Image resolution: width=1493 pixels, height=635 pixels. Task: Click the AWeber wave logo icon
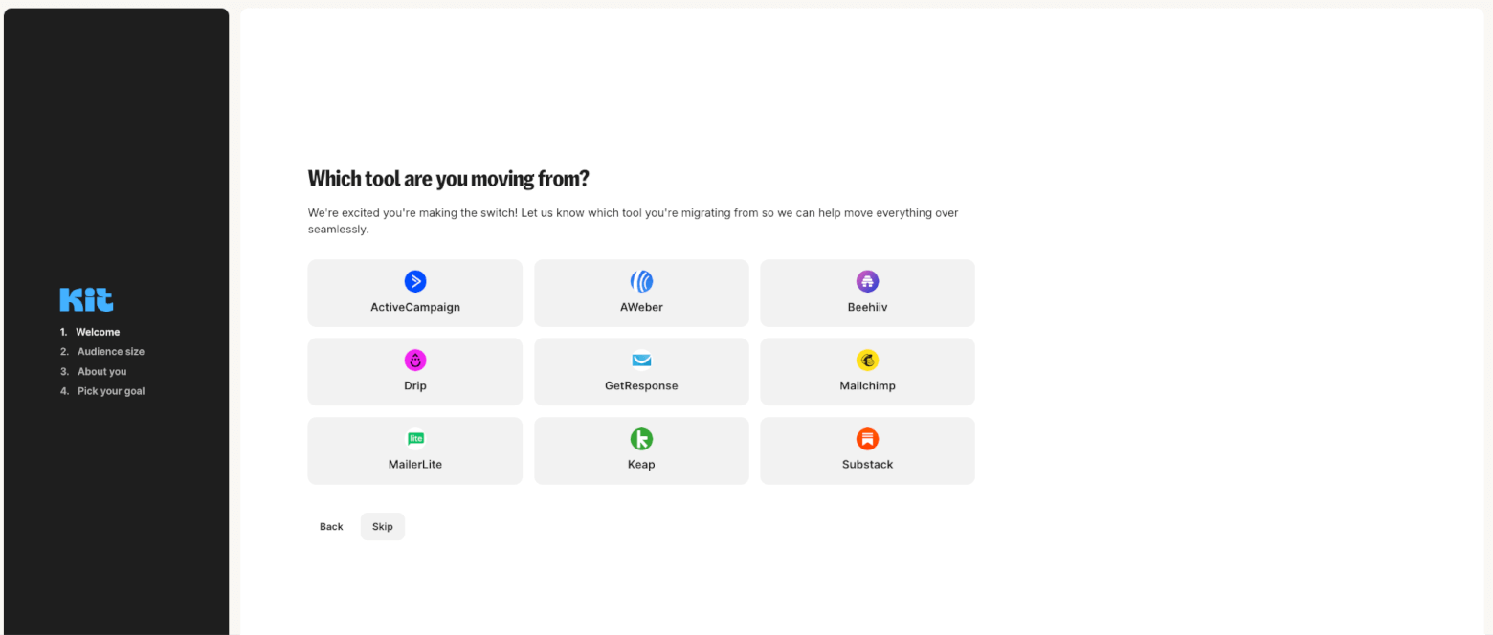(x=641, y=281)
